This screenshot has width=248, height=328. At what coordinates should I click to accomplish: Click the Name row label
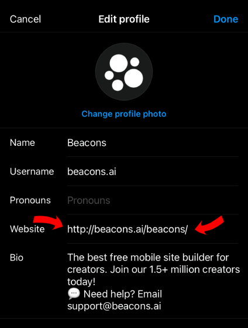(22, 143)
